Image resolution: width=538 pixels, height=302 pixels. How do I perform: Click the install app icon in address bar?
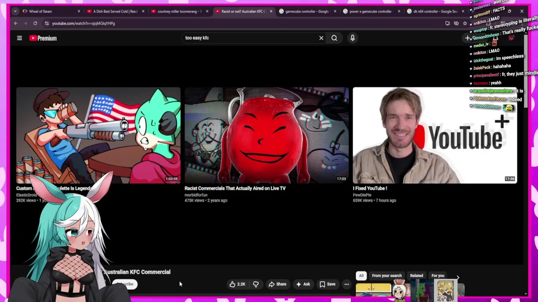tap(447, 23)
